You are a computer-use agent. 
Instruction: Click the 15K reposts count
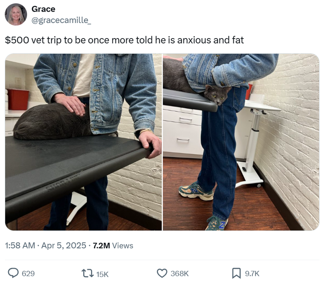[x=102, y=274]
